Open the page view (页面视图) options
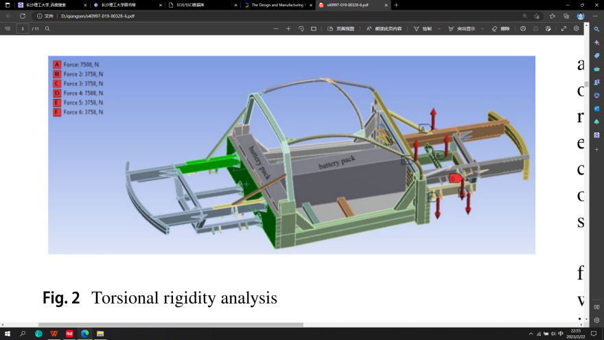604x340 pixels. coord(341,29)
